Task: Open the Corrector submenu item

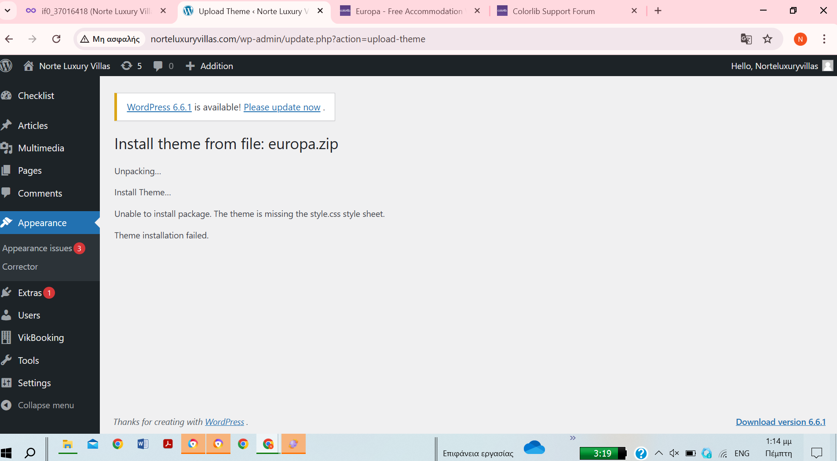Action: pos(20,267)
